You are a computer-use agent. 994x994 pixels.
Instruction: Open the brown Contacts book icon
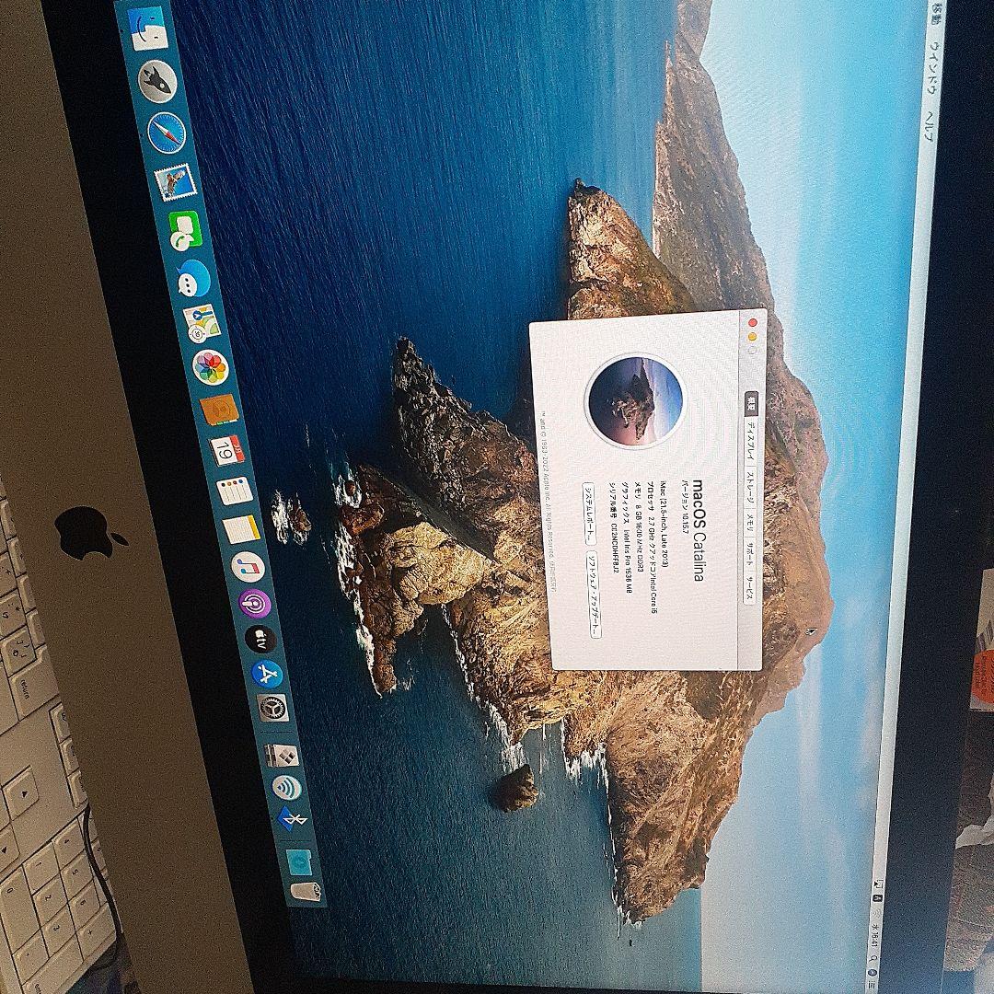[x=219, y=410]
